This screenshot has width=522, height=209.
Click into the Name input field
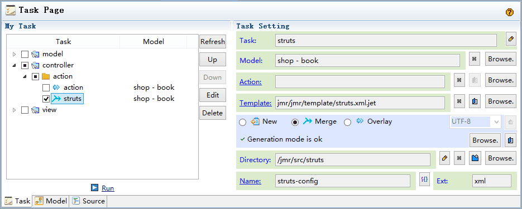tap(343, 181)
